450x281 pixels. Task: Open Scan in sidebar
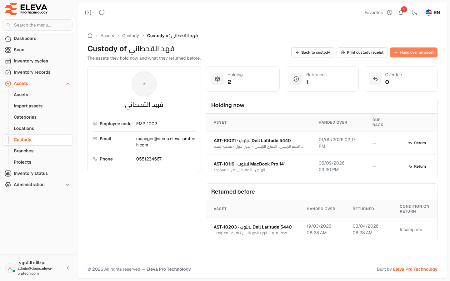(37, 50)
